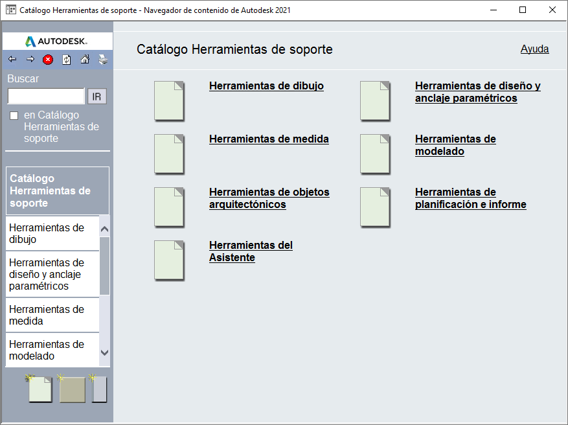Open Herramientas de planificación e informe link
Screen dimensions: 568x425
coord(471,198)
